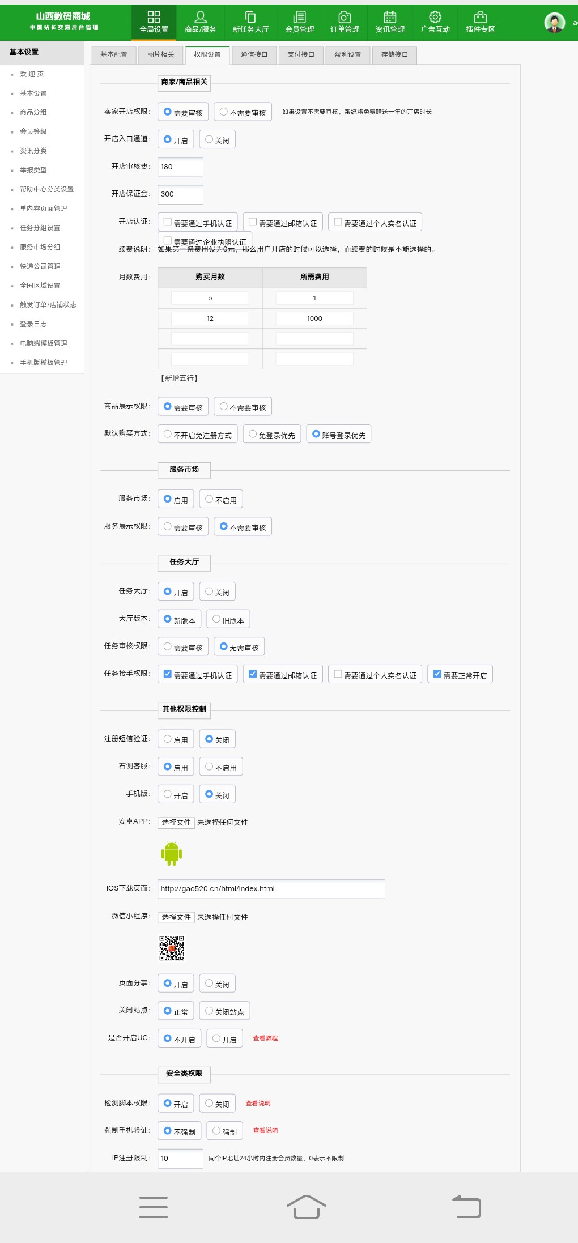Viewport: 578px width, 1243px height.
Task: Open 资讯管理 news management icon
Action: [x=390, y=17]
